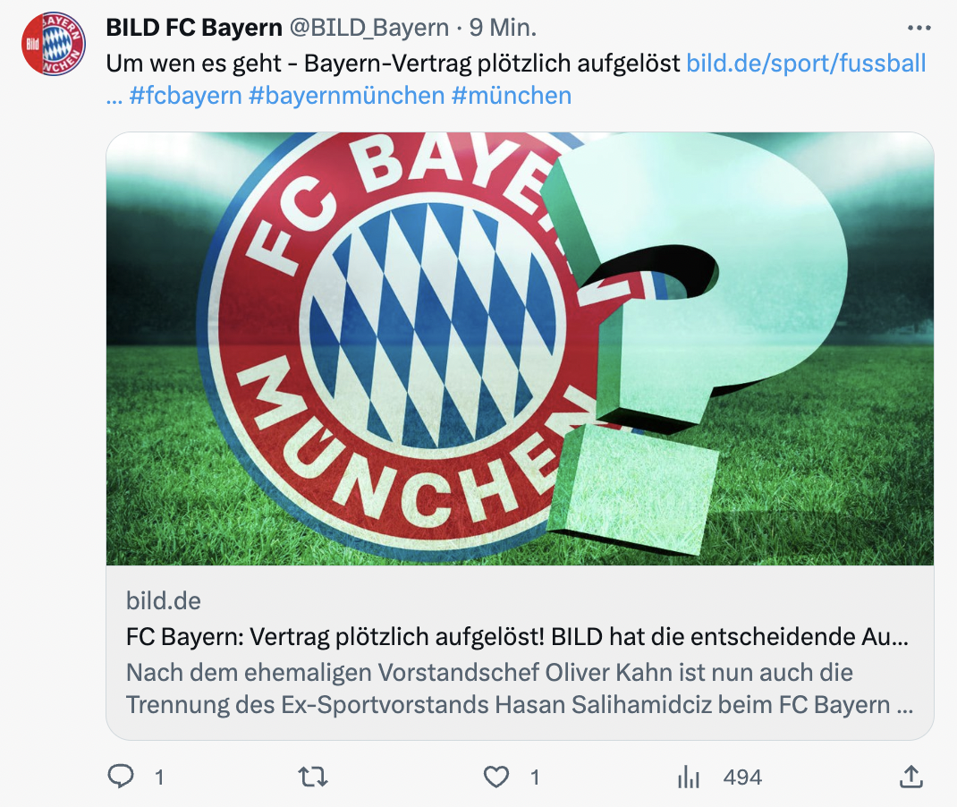Retweet this BILD FC Bayern post
This screenshot has width=957, height=807.
click(x=313, y=777)
